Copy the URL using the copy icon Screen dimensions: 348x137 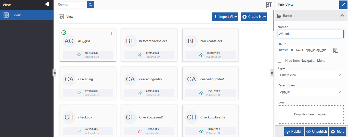click(336, 50)
